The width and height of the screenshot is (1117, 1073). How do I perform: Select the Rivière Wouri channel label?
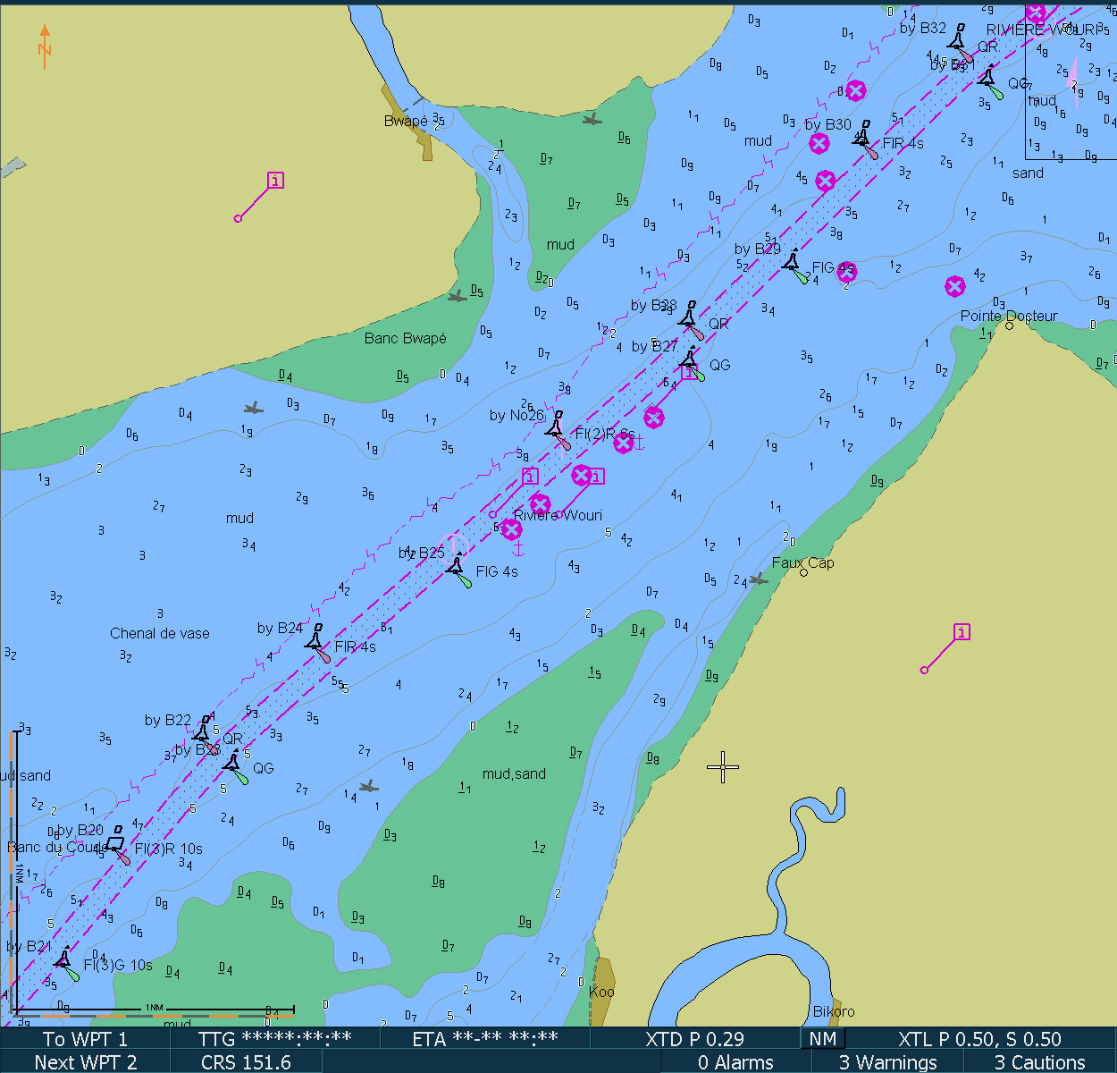pos(558,515)
